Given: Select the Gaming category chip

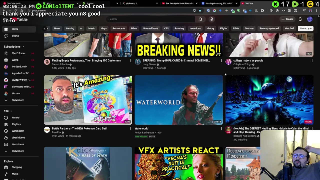Looking at the screenshot, I should [70, 28].
